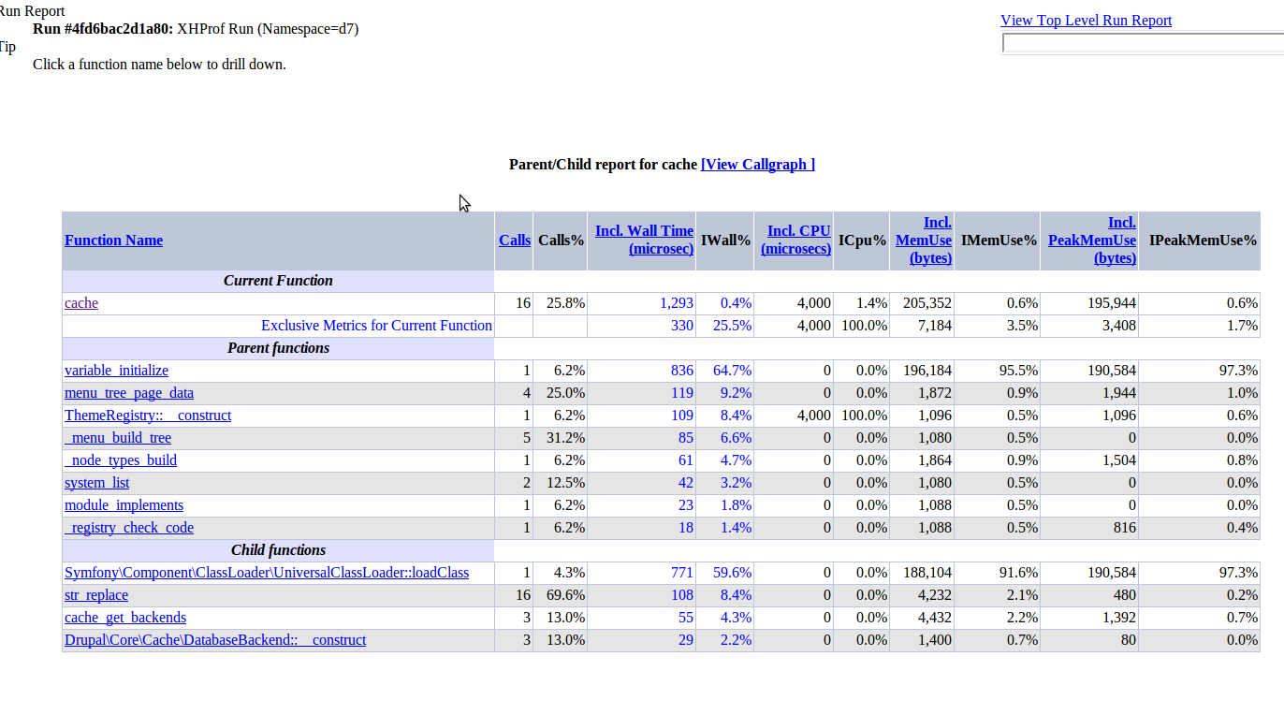
Task: Sort table by Calls column
Action: [x=514, y=241]
